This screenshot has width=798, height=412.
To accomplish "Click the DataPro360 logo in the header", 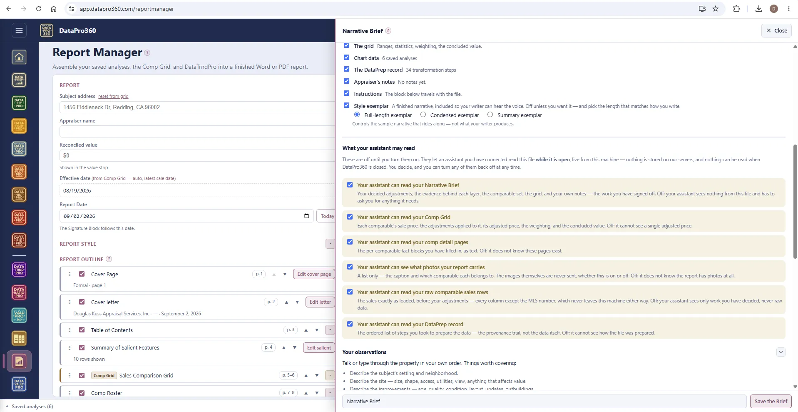I will [x=47, y=30].
